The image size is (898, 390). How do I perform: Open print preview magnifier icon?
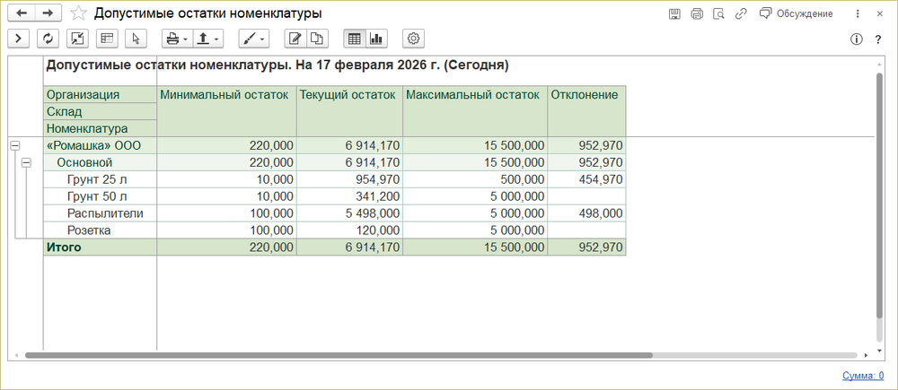pos(718,13)
